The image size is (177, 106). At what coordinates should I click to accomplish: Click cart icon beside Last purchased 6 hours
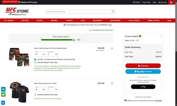[35, 95]
